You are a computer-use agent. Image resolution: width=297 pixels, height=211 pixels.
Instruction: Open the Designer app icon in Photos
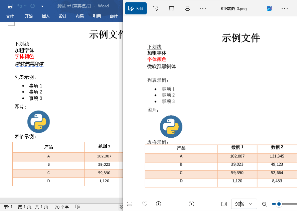(269, 8)
